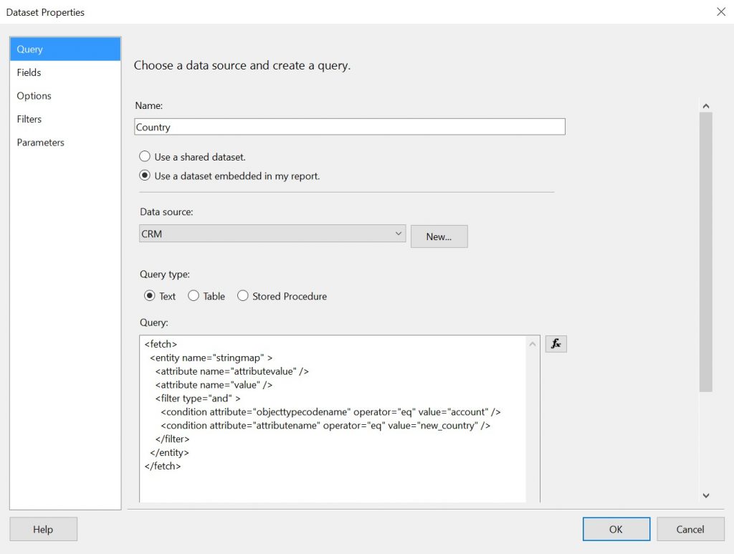Select Use a dataset embedded in my report
The image size is (734, 554).
coord(145,176)
